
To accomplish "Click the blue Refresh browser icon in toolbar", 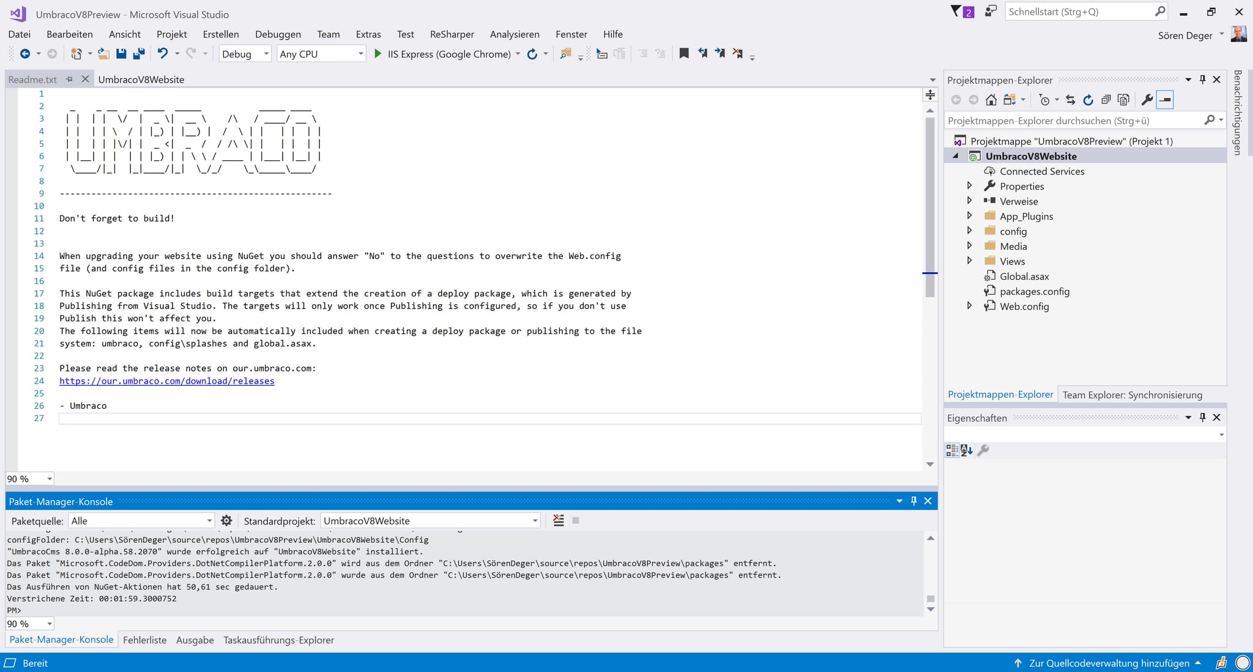I will tap(532, 54).
